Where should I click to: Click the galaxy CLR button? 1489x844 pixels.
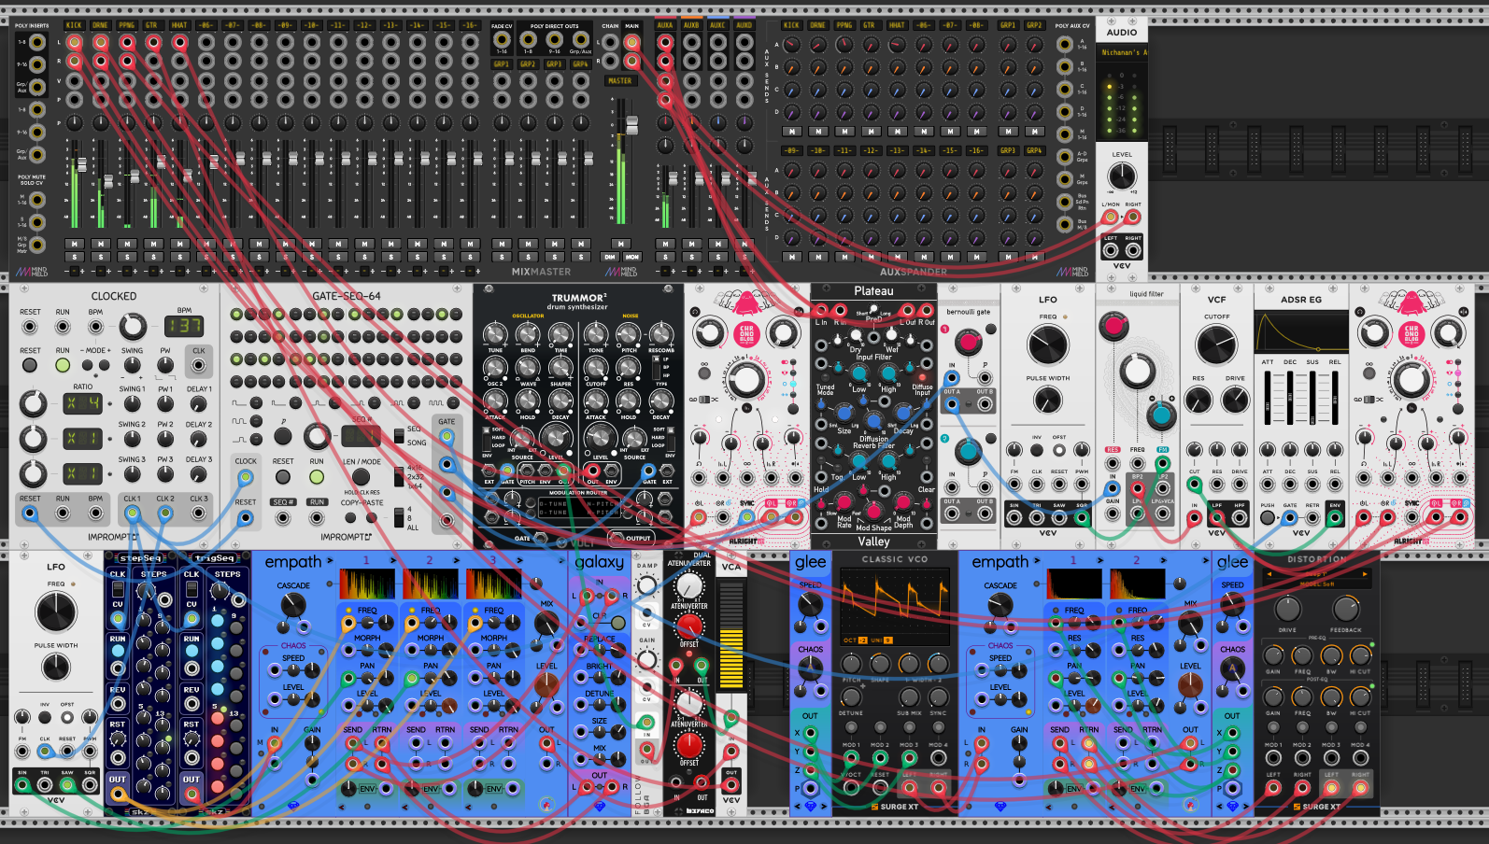point(617,623)
